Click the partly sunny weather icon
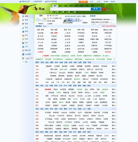The image size is (138, 142). (44, 20)
